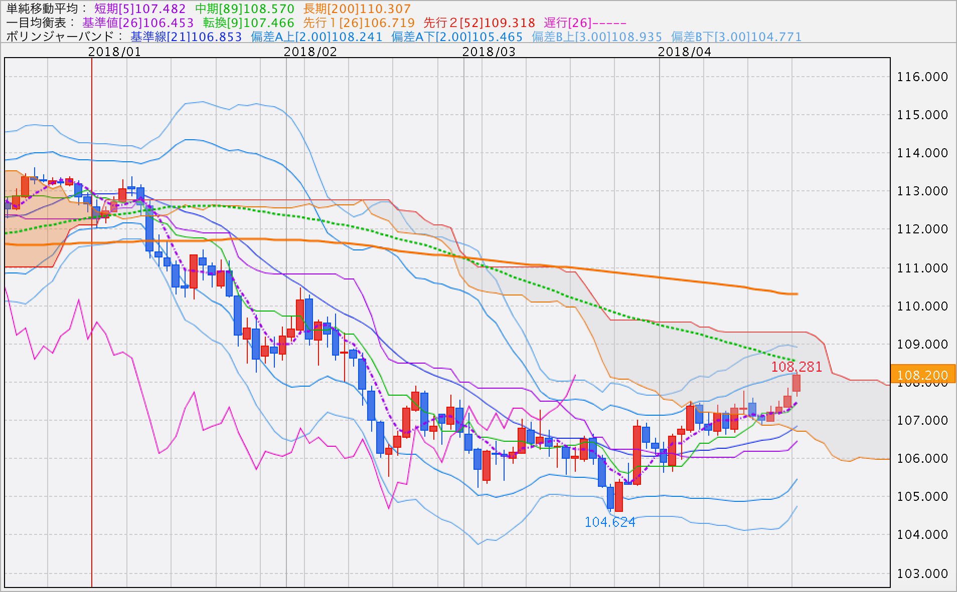
Task: Click the latest red candlestick near 108.281
Action: 796,383
